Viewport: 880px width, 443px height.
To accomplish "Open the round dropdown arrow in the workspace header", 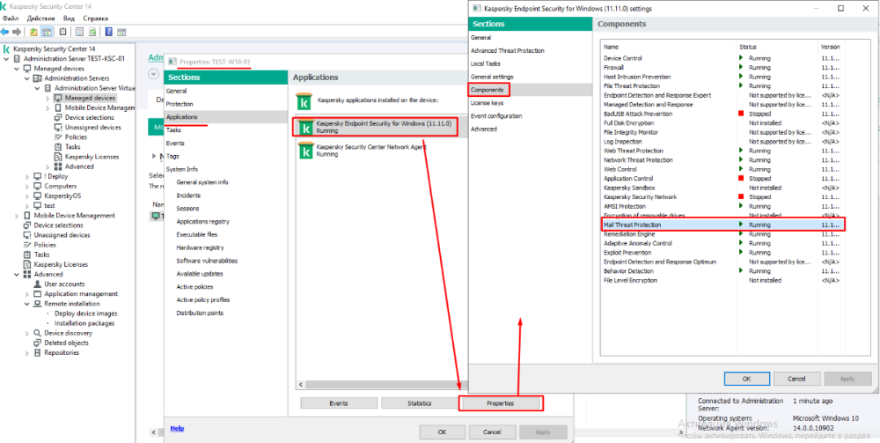I will (x=154, y=74).
